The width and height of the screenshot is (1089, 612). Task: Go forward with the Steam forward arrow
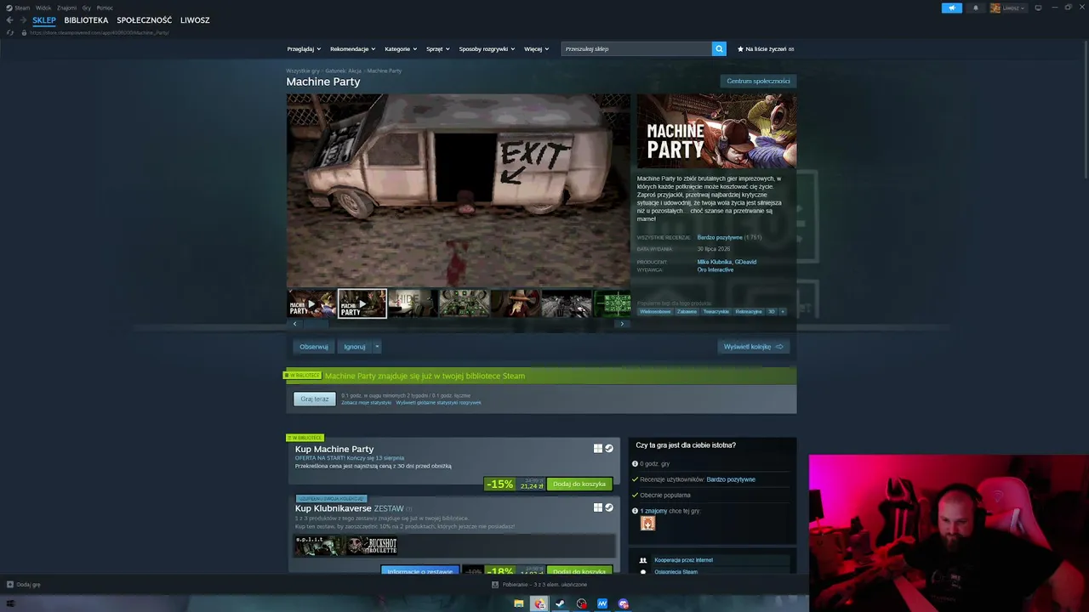click(x=22, y=20)
